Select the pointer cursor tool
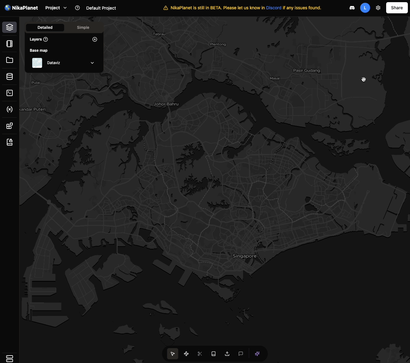This screenshot has height=363, width=410. point(172,354)
